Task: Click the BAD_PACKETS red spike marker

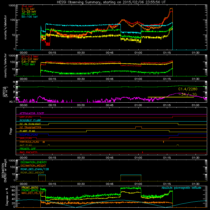Action: (143, 152)
